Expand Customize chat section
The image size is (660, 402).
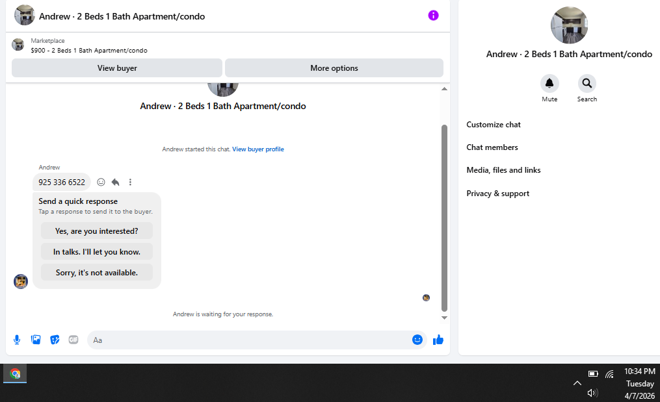pos(494,125)
